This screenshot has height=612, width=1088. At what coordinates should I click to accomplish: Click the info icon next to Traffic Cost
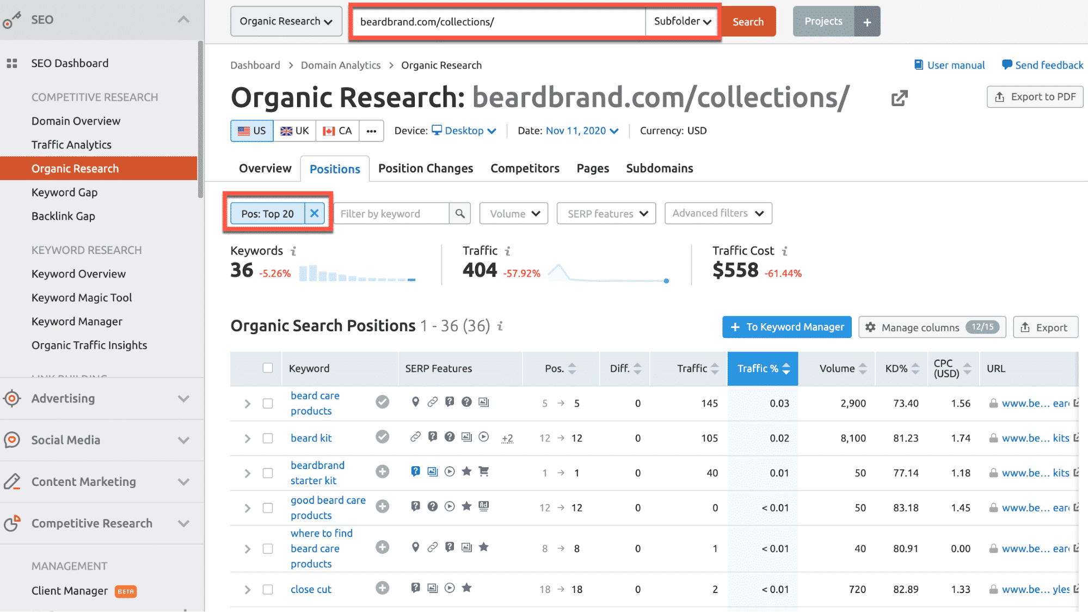point(784,251)
